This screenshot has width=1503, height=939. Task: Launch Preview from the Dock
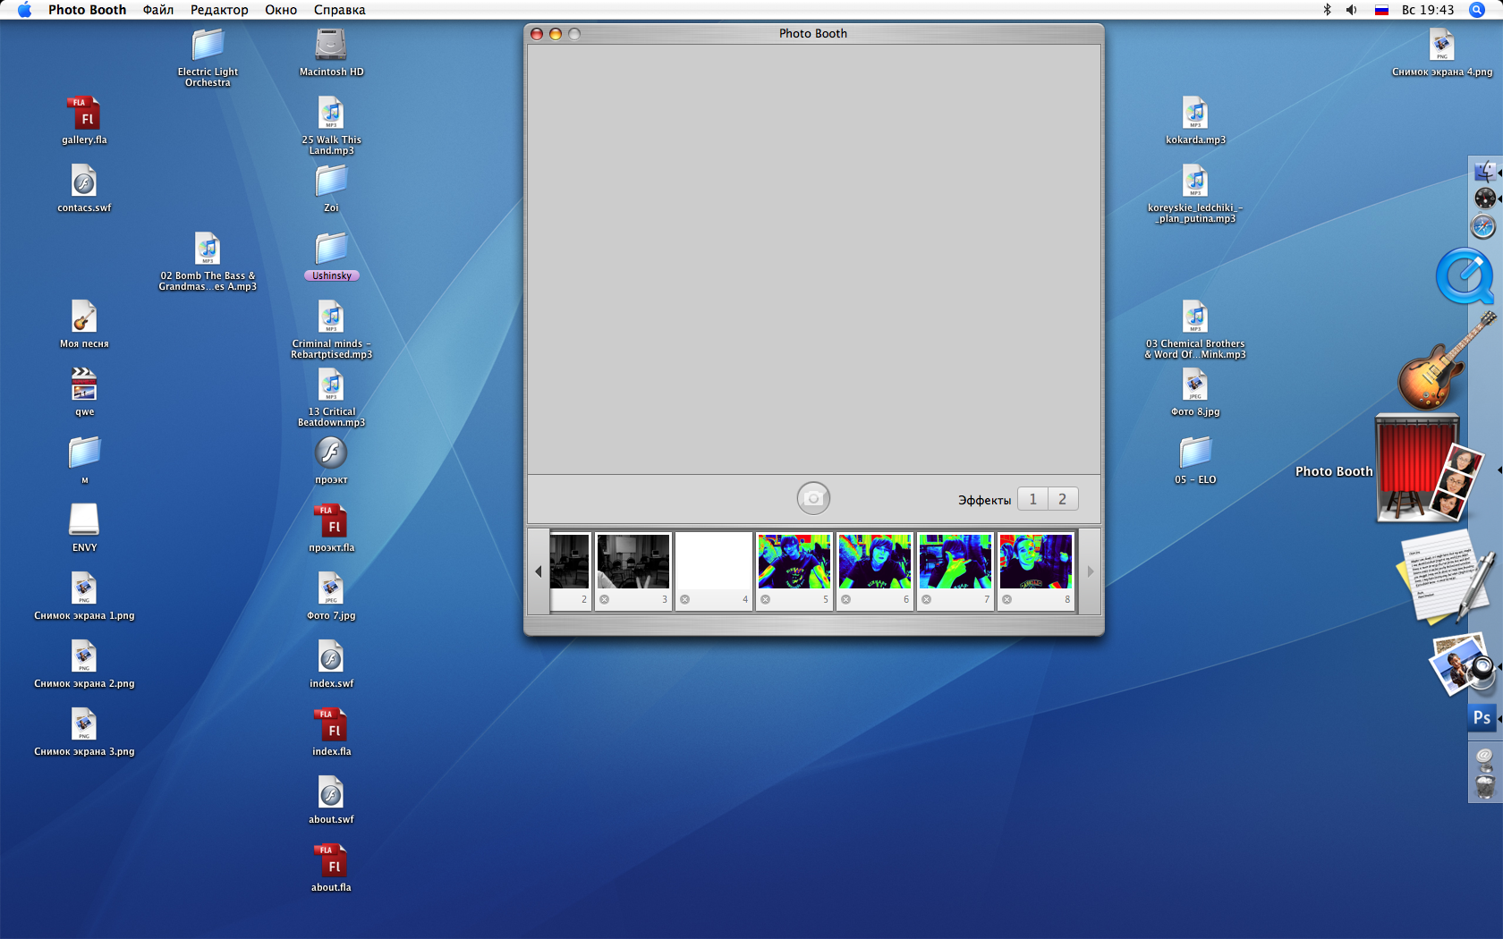tap(1462, 664)
